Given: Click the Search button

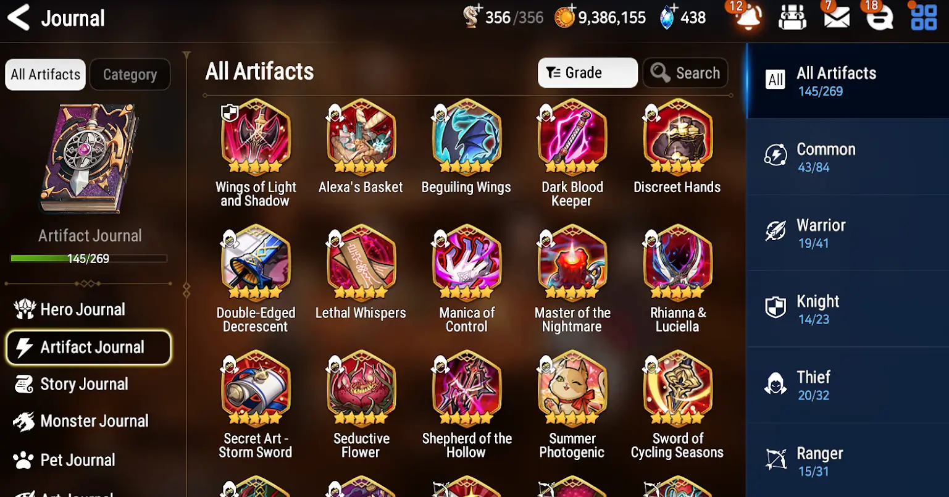Looking at the screenshot, I should click(685, 73).
